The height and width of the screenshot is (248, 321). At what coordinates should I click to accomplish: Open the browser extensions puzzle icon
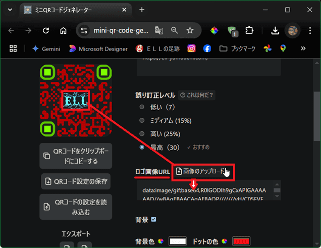(x=249, y=30)
